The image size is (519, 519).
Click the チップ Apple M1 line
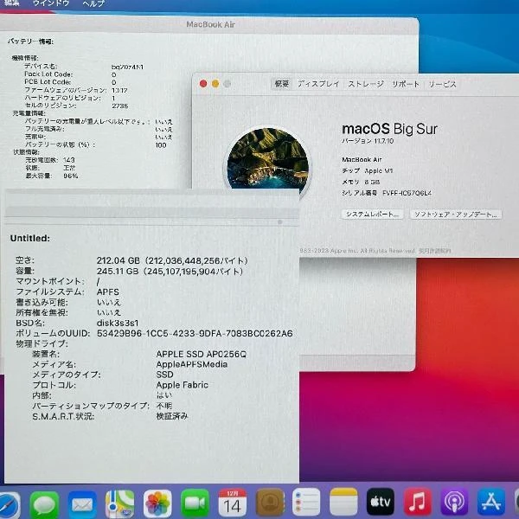(x=368, y=170)
